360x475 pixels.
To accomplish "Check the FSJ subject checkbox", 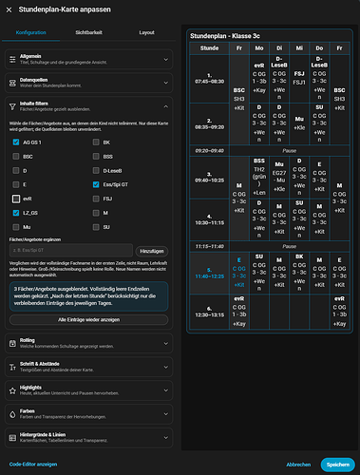I will coord(96,199).
